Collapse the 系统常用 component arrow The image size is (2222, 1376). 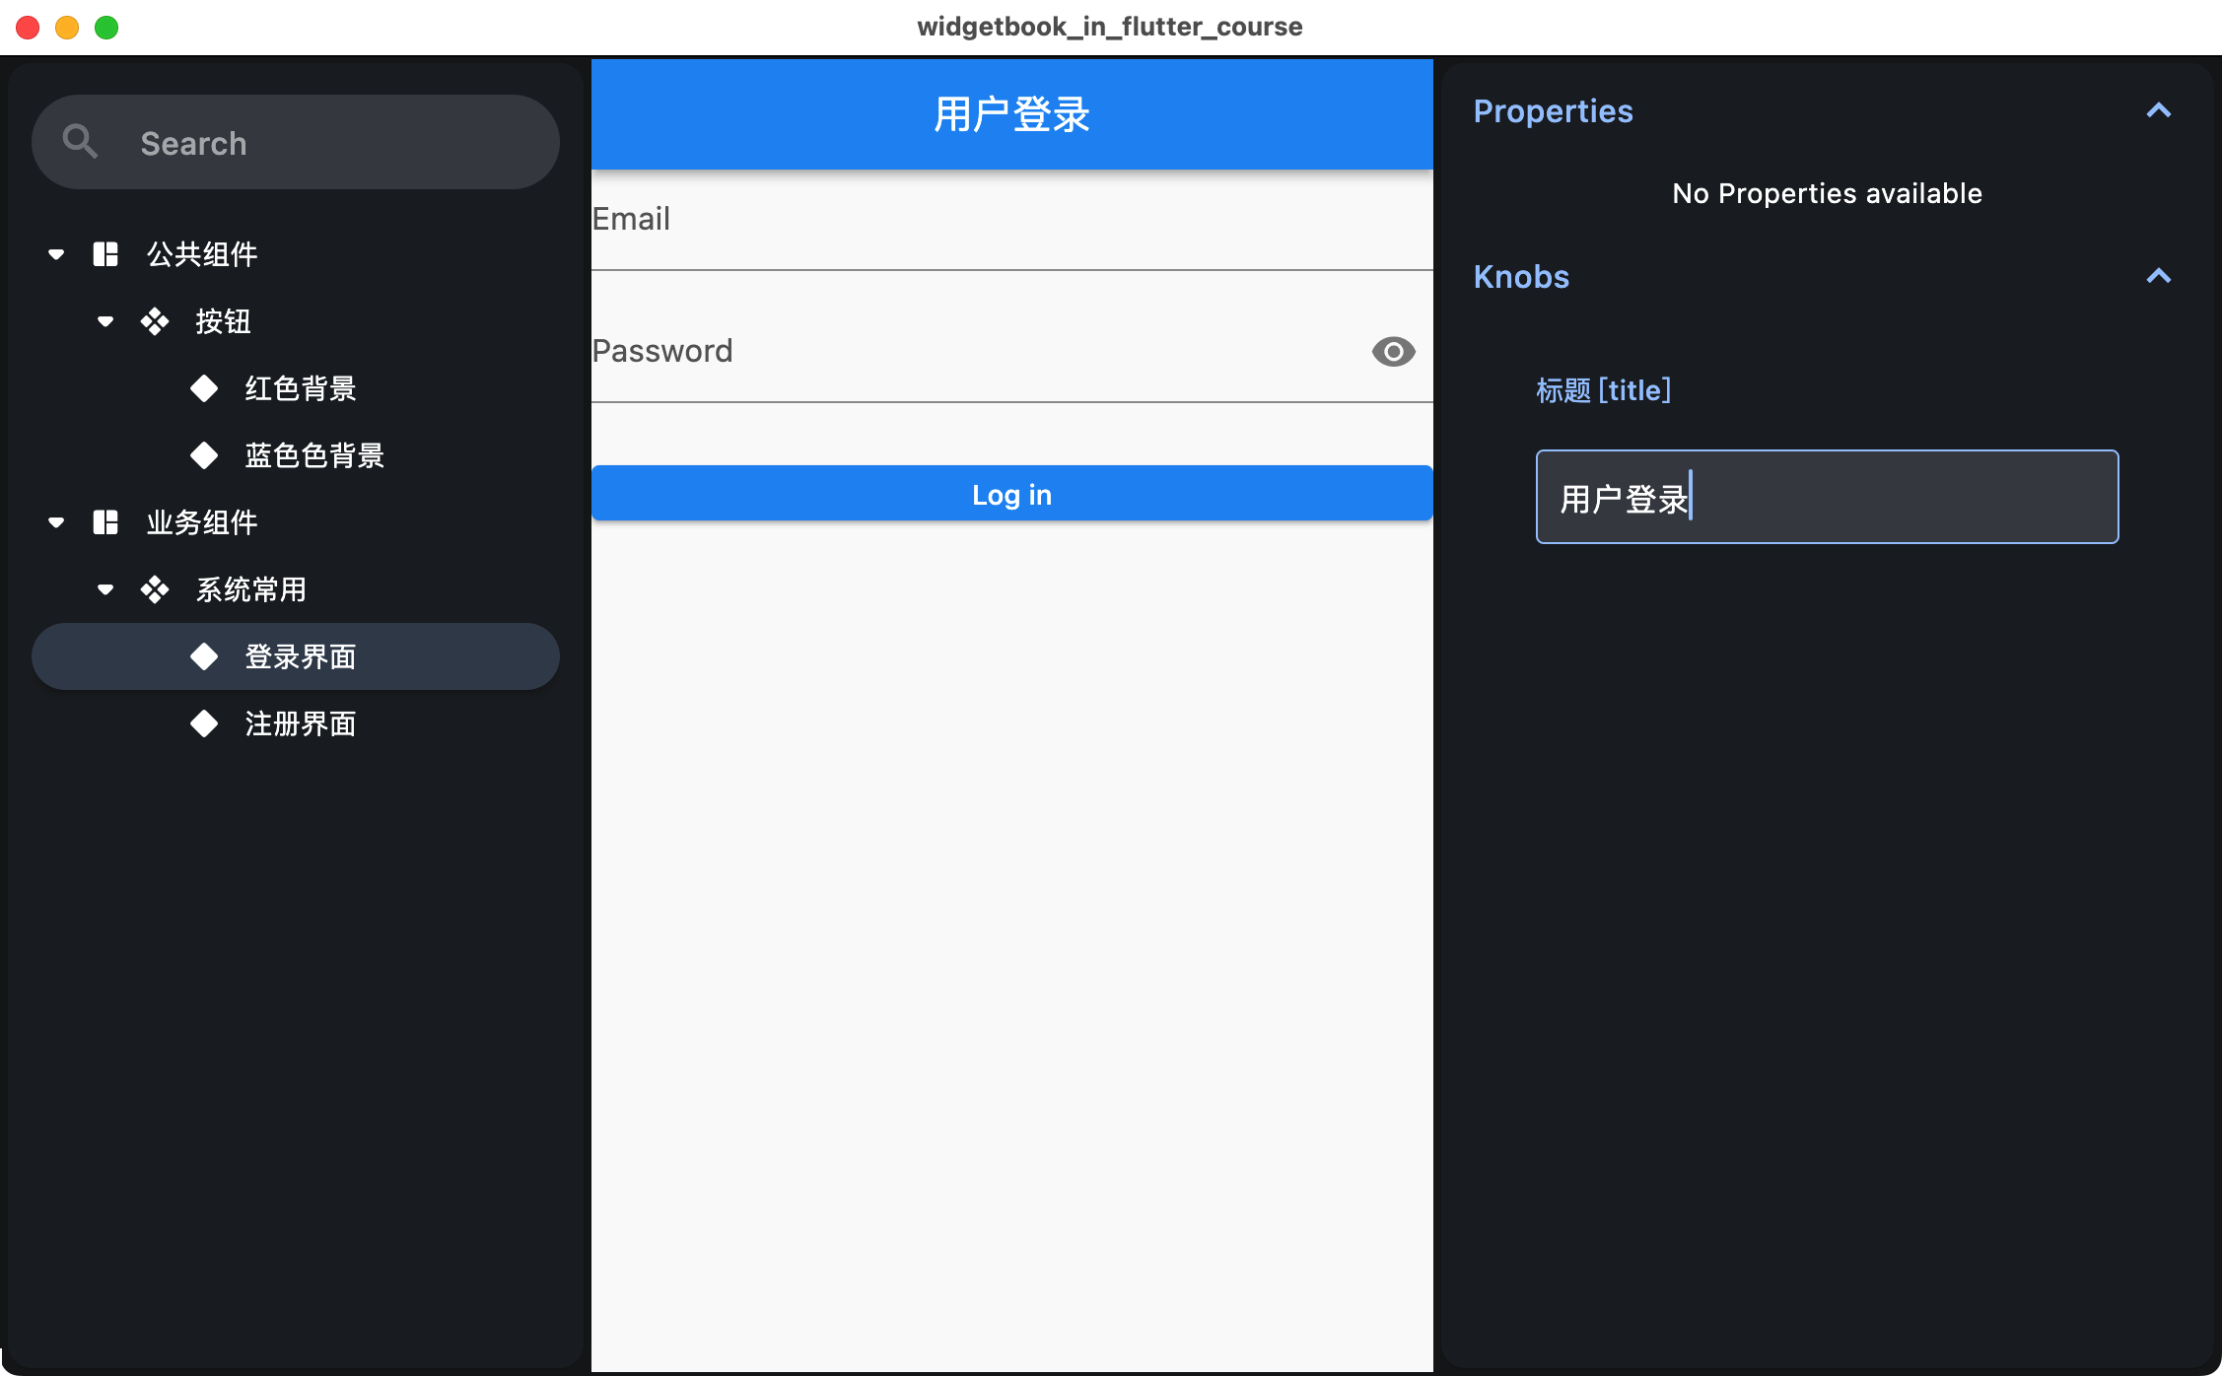[x=105, y=589]
